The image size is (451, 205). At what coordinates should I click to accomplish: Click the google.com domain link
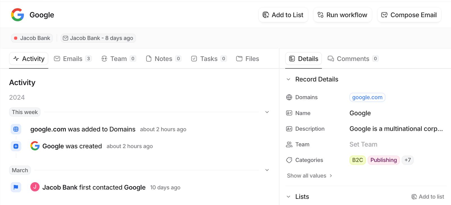pos(367,97)
